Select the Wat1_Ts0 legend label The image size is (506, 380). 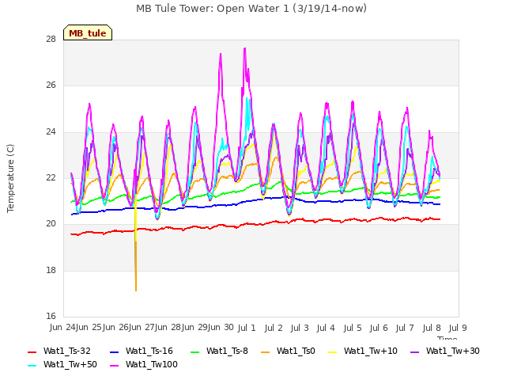[x=296, y=351]
